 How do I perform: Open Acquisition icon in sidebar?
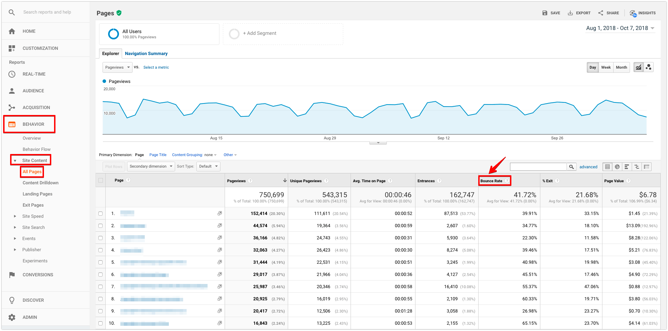pyautogui.click(x=12, y=108)
